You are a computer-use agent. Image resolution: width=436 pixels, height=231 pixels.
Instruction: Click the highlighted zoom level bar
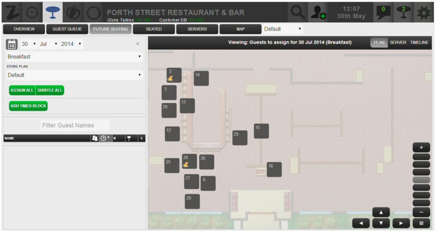(421, 180)
